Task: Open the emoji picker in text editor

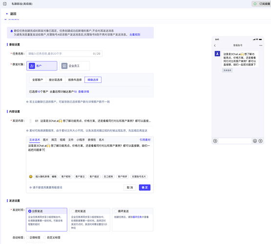Action: click(31, 177)
